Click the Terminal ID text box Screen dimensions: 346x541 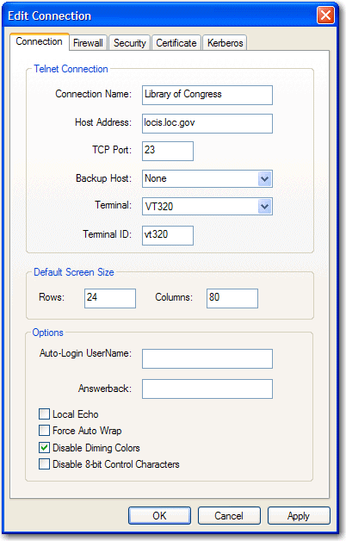pyautogui.click(x=168, y=235)
